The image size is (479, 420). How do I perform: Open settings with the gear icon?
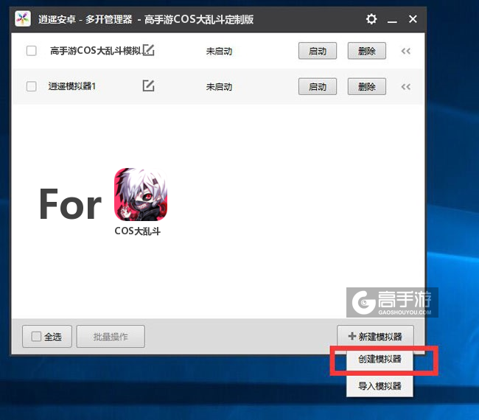pos(371,19)
